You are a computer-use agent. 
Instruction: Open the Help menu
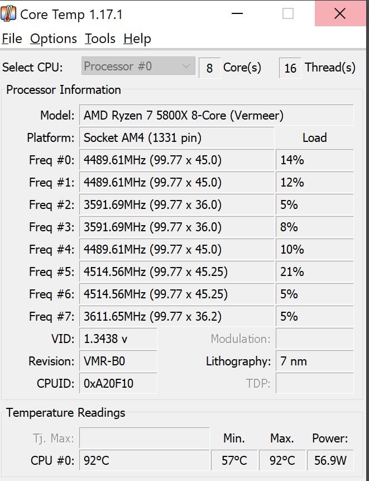click(x=137, y=39)
